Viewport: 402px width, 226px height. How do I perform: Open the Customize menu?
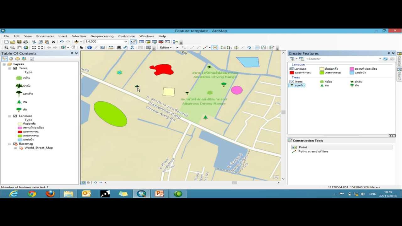point(127,36)
